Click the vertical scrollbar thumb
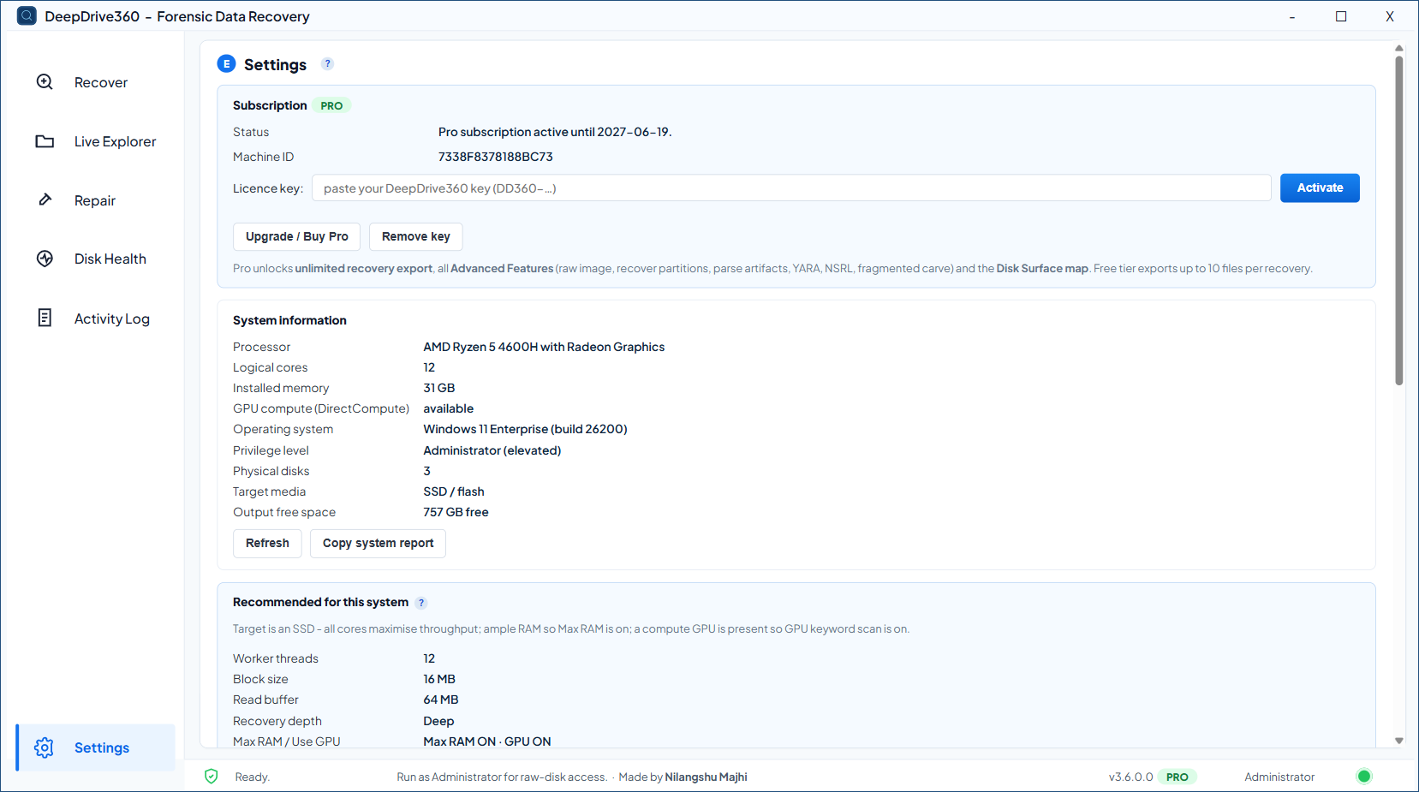 tap(1398, 221)
